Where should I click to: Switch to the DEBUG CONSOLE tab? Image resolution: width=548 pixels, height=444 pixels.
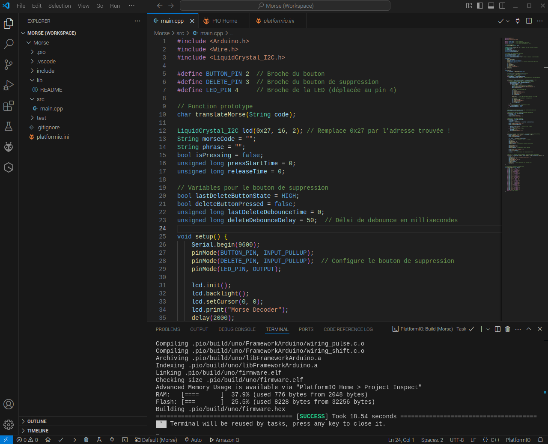point(237,329)
